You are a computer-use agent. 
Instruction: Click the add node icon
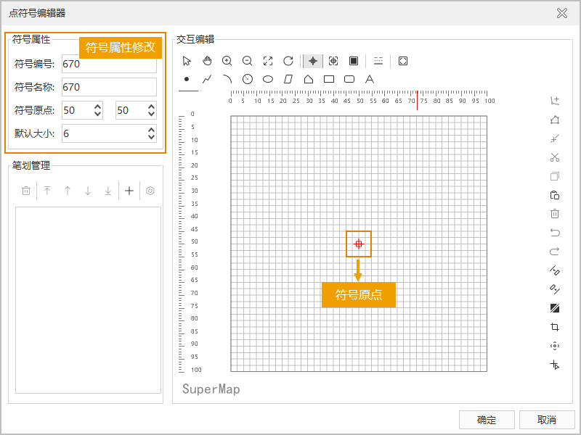click(x=555, y=101)
